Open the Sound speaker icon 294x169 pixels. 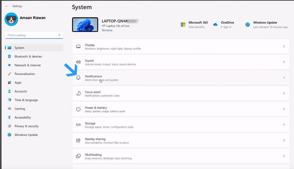pos(78,62)
